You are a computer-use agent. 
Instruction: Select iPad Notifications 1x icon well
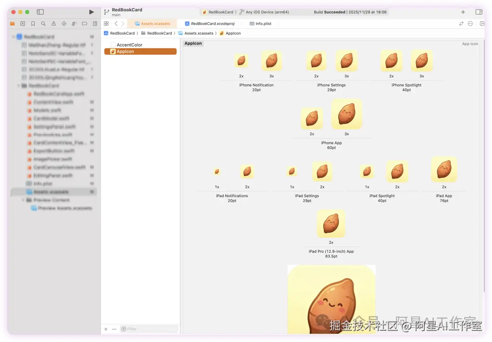click(217, 171)
